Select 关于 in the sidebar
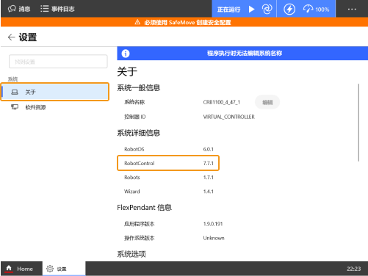 click(55, 92)
